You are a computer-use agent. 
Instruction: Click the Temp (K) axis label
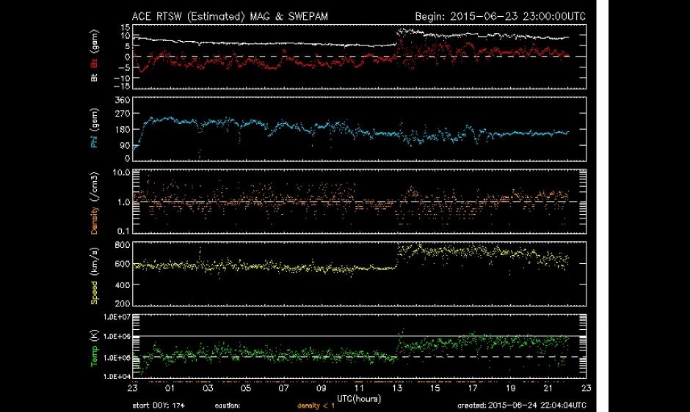coord(95,344)
